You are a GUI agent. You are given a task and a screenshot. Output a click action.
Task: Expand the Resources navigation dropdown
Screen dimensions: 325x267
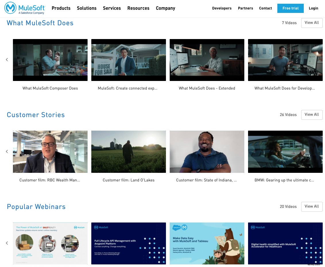138,8
